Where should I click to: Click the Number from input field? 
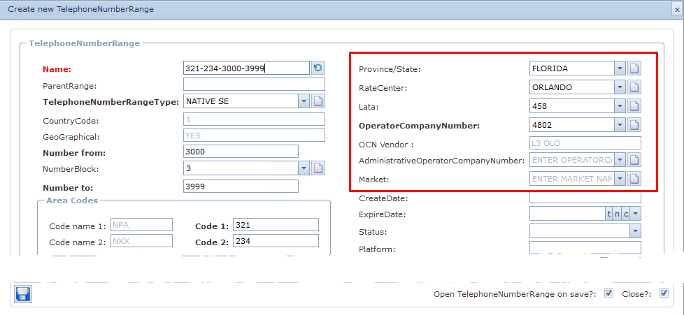(x=240, y=152)
